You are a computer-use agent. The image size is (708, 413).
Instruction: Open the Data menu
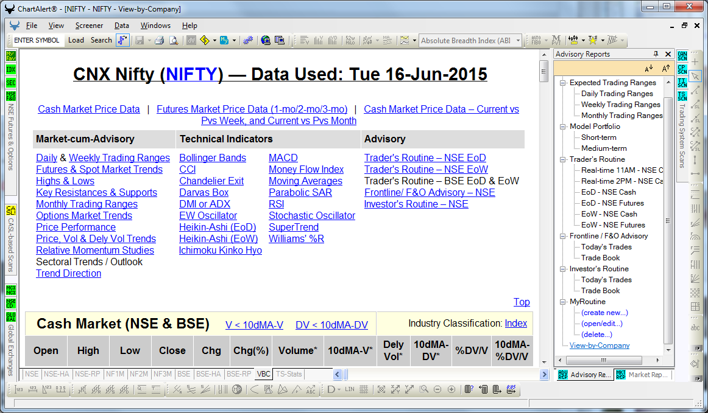[121, 26]
